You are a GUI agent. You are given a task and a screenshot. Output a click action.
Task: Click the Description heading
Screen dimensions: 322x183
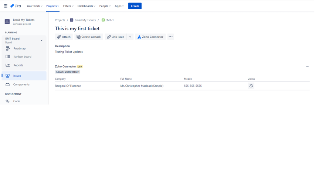click(62, 46)
